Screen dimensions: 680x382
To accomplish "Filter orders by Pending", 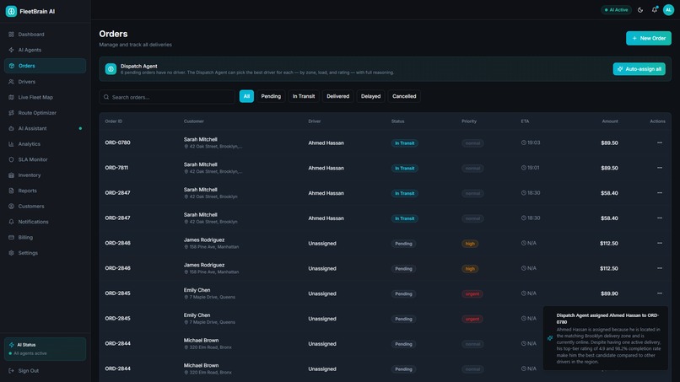I will (271, 96).
